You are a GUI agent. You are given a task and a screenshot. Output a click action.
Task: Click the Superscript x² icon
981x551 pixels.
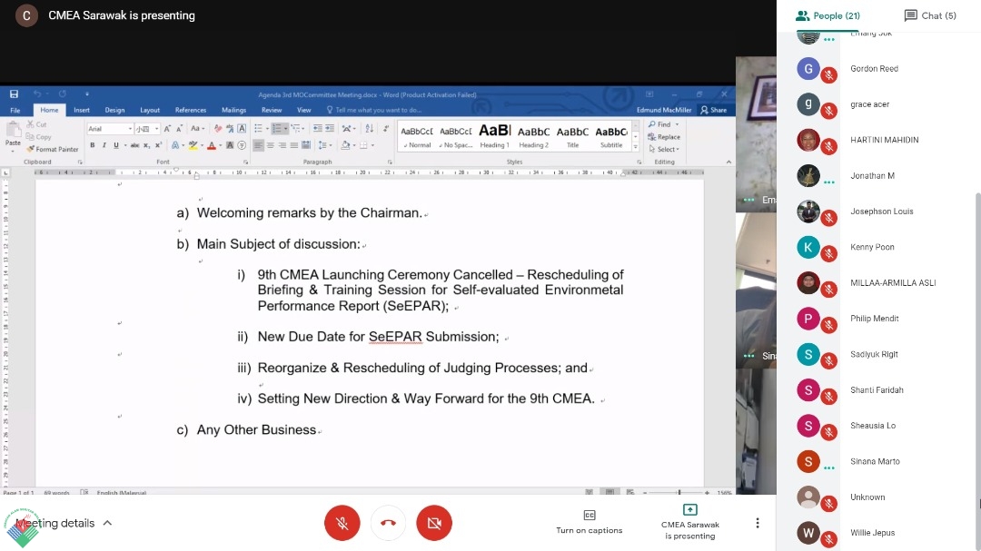(158, 145)
